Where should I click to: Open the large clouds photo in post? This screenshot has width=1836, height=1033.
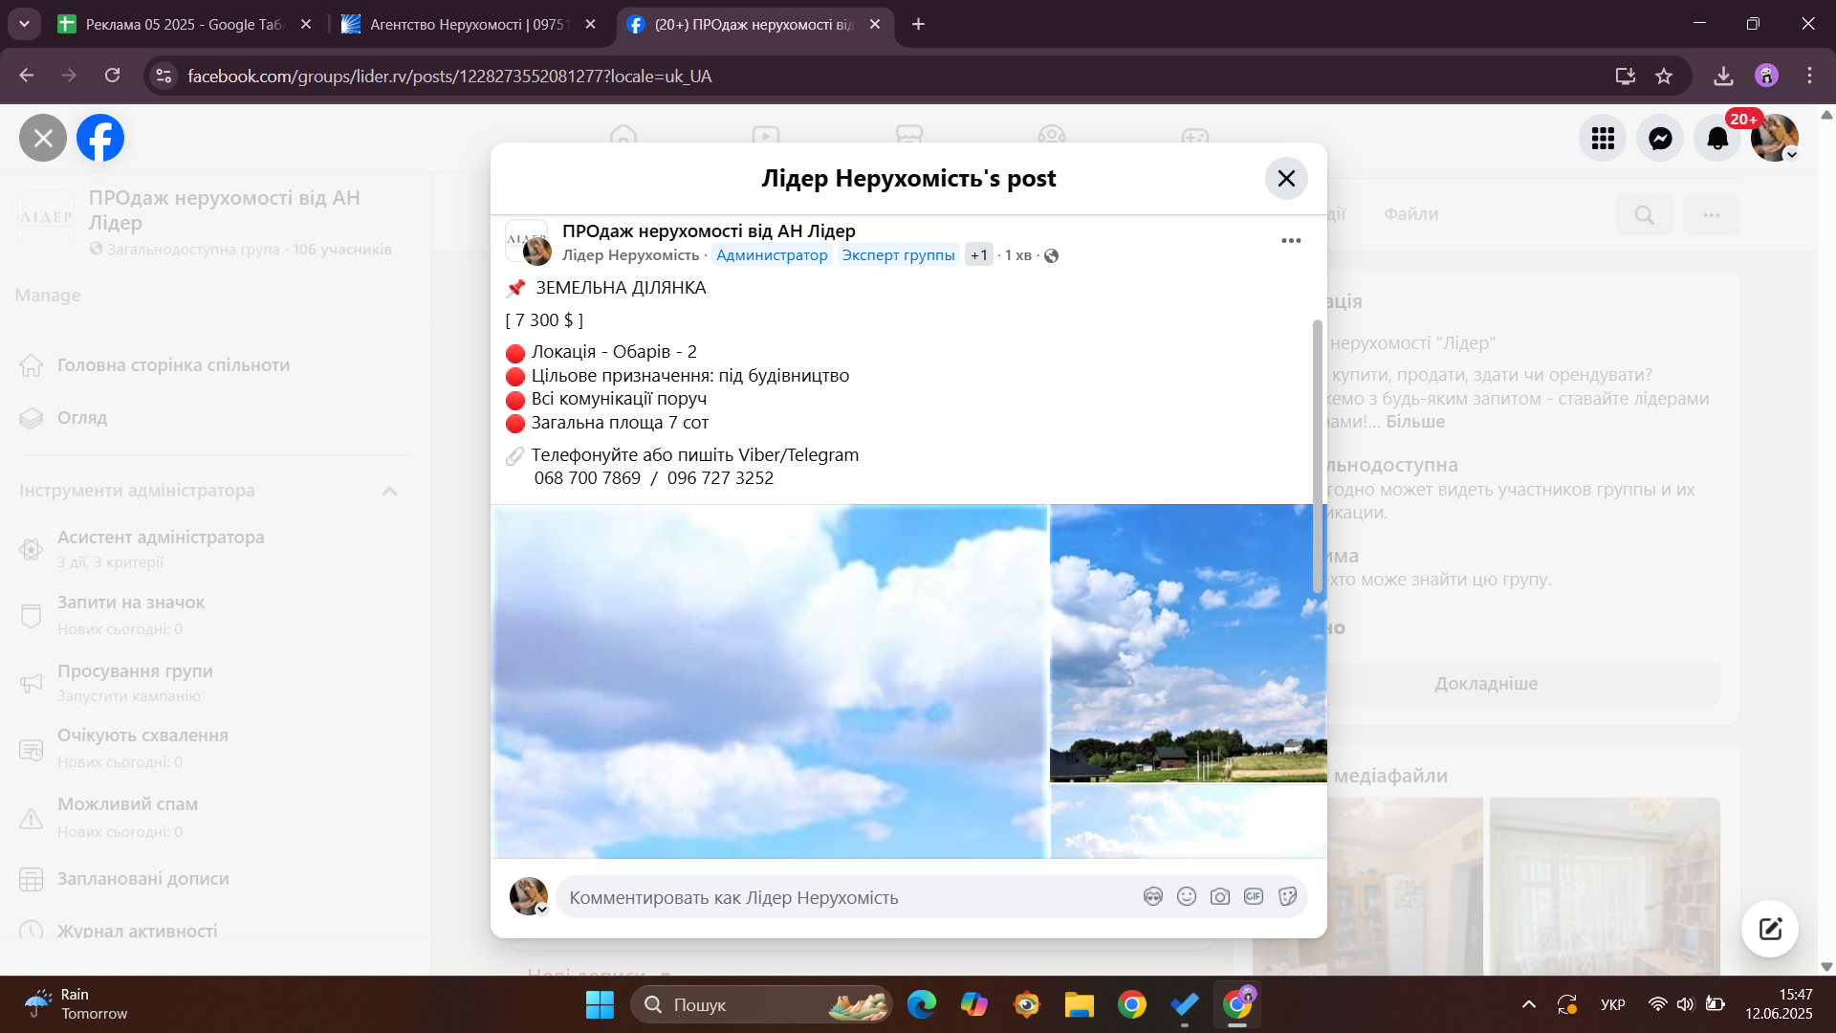coord(770,681)
